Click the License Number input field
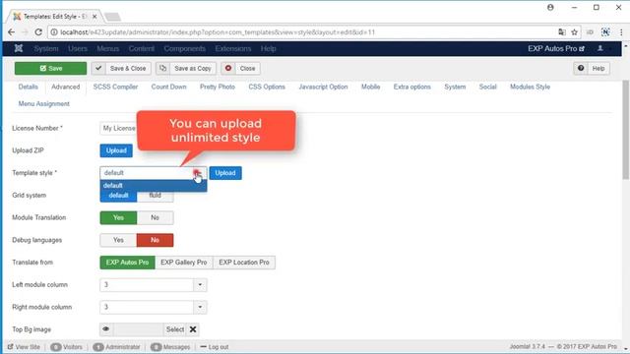This screenshot has height=354, width=630. (x=118, y=128)
